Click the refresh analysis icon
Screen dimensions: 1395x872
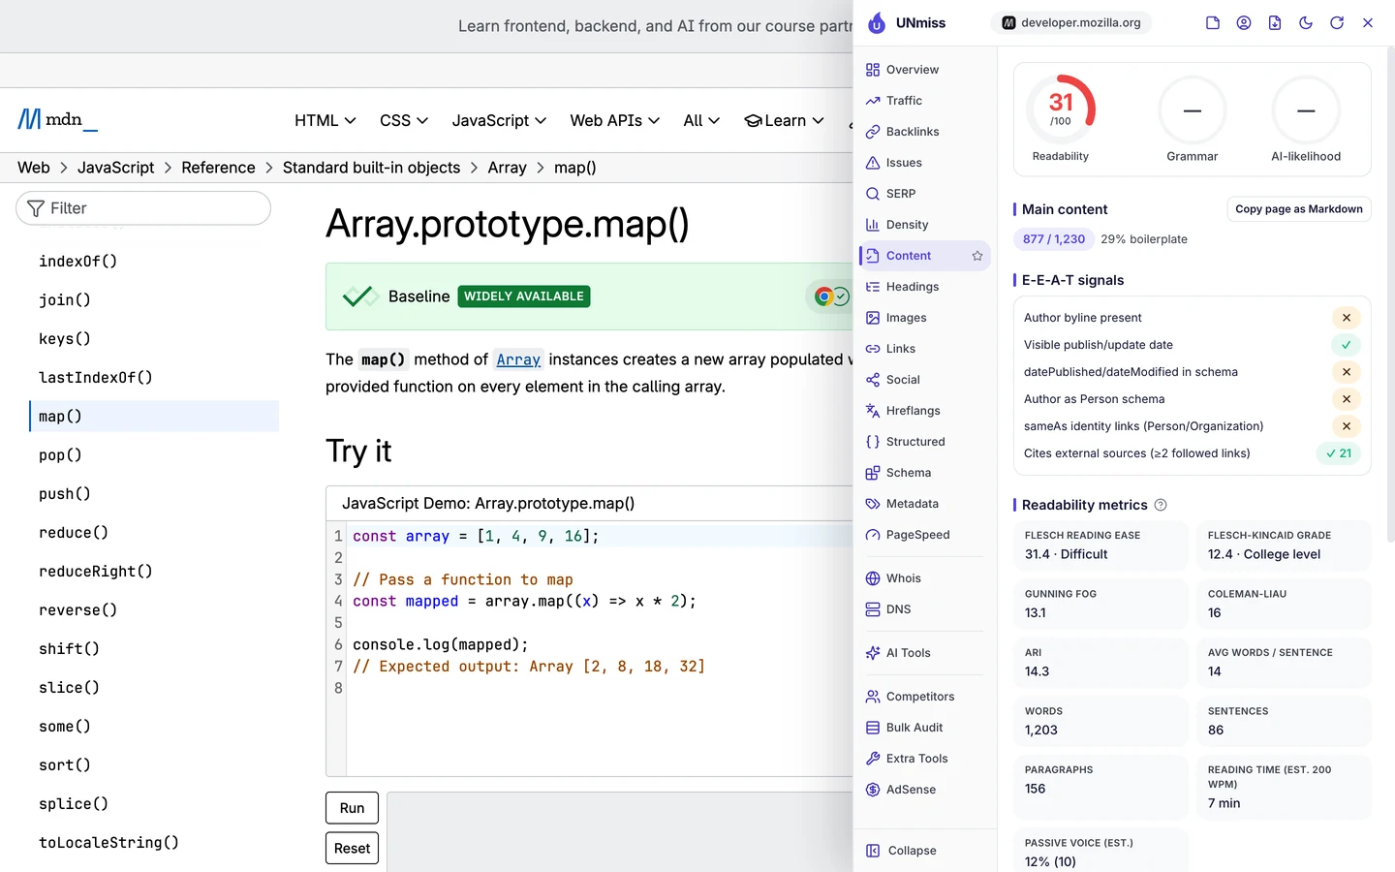point(1337,23)
